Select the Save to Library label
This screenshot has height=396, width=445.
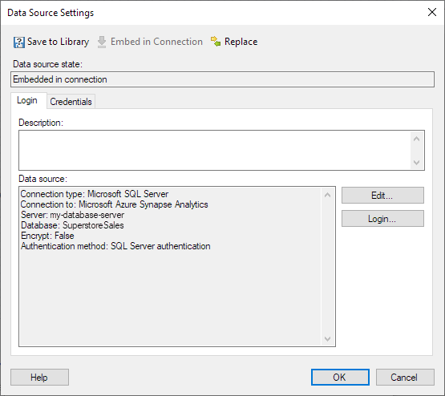pyautogui.click(x=59, y=42)
